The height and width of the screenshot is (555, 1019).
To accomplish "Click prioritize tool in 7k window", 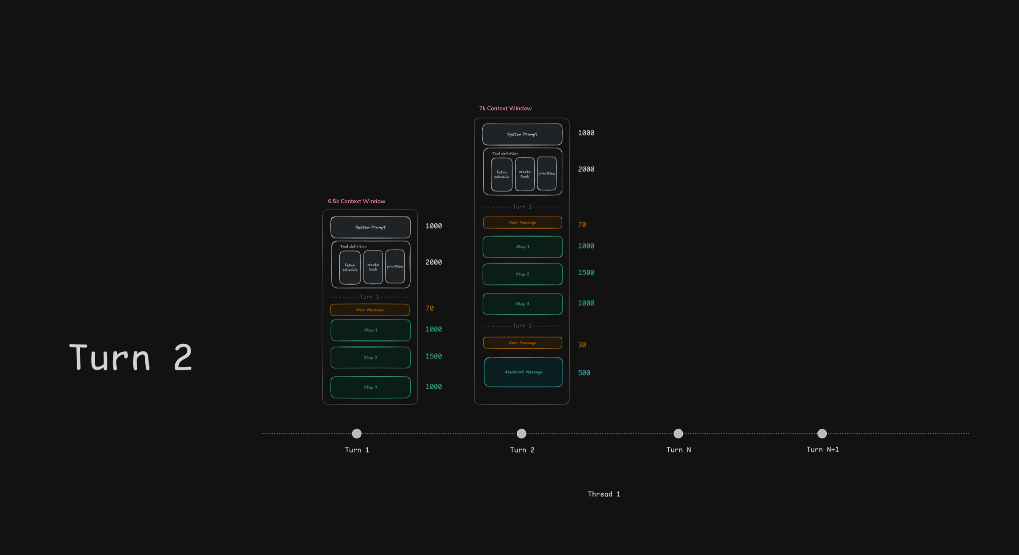I will click(x=546, y=174).
